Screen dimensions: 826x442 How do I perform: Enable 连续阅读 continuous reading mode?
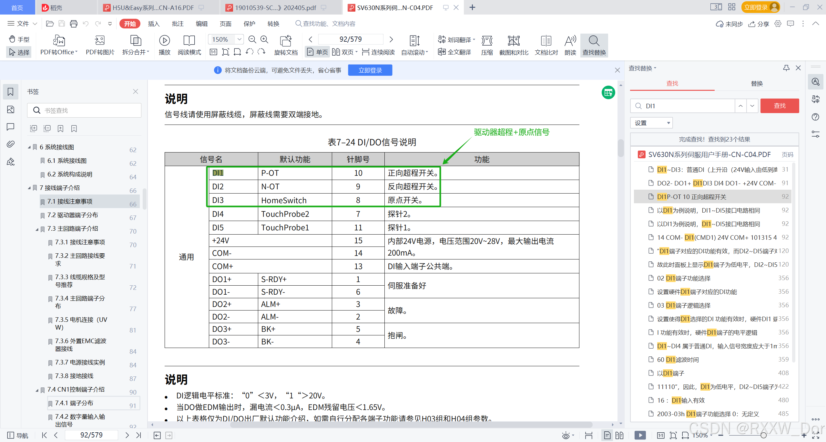tap(379, 52)
